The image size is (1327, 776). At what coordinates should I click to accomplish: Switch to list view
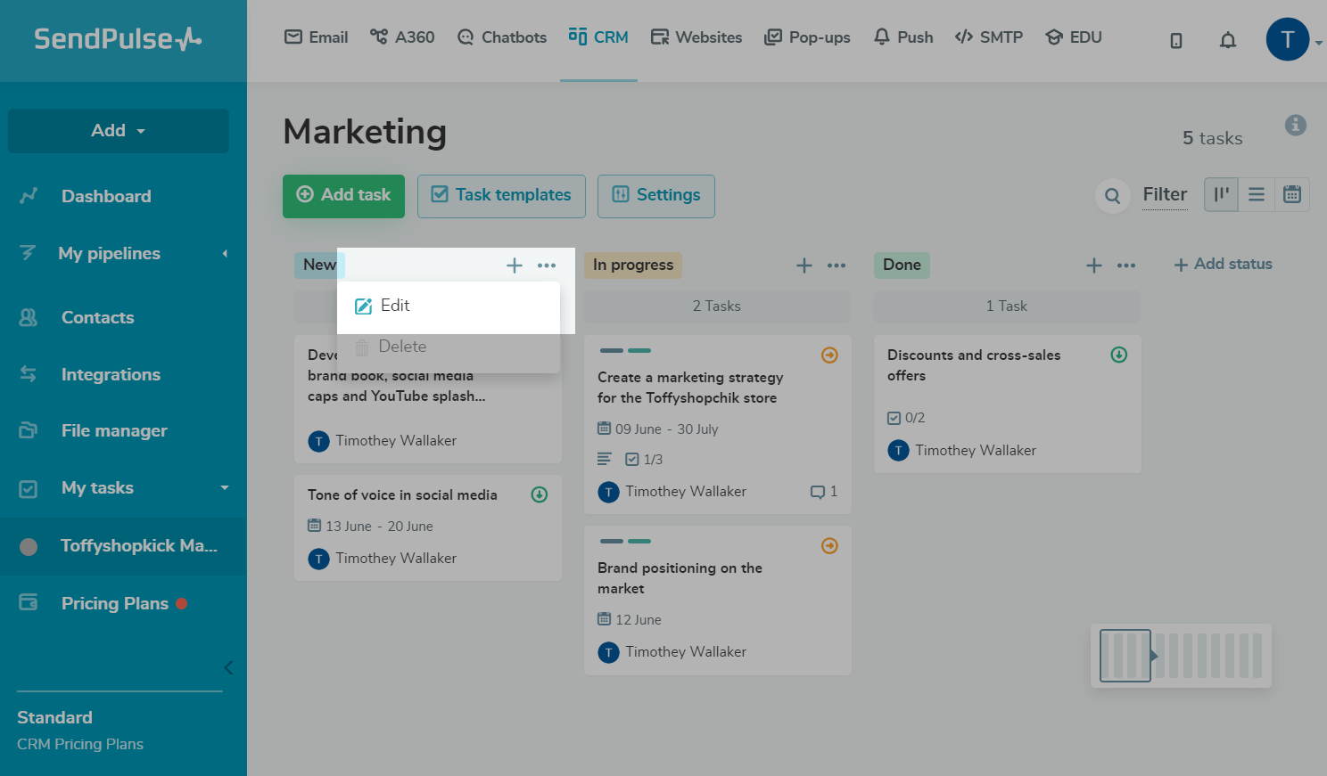(x=1257, y=194)
